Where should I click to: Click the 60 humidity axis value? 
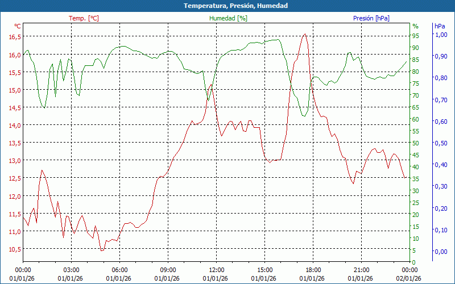coord(416,119)
